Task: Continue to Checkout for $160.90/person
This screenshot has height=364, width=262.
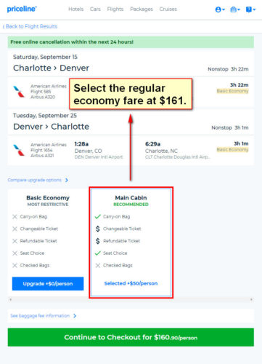Action: click(131, 337)
